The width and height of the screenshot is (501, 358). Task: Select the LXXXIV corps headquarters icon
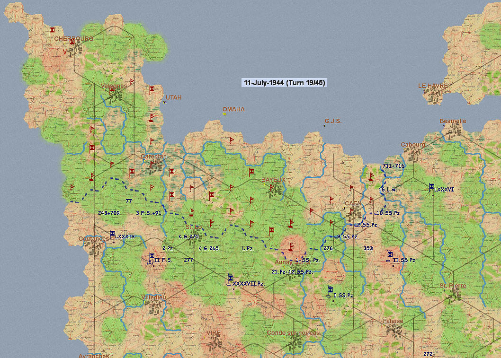pos(112,234)
